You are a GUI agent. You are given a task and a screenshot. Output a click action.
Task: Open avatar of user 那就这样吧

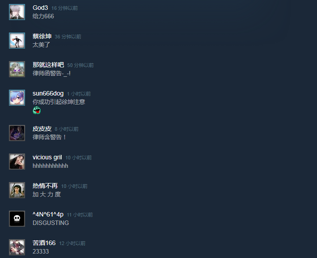click(x=17, y=69)
